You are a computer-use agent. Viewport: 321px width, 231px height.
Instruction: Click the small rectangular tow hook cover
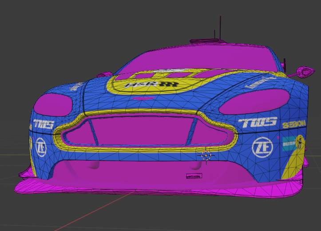(194, 176)
